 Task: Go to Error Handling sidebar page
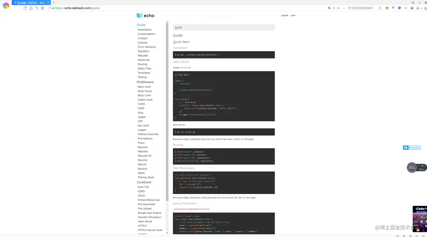click(147, 47)
